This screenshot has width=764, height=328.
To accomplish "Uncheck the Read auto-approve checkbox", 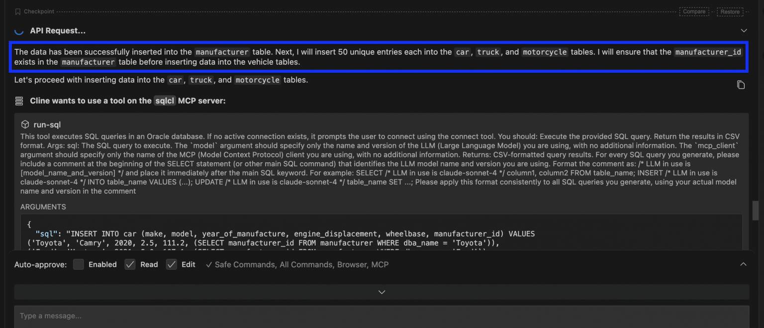I will pos(130,264).
